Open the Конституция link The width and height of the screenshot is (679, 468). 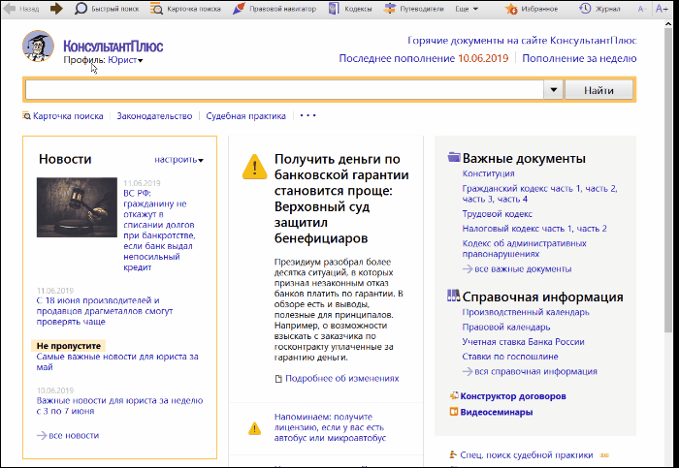click(x=489, y=173)
